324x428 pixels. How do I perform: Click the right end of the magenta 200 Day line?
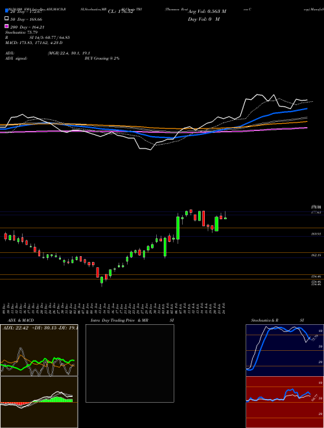click(x=307, y=128)
